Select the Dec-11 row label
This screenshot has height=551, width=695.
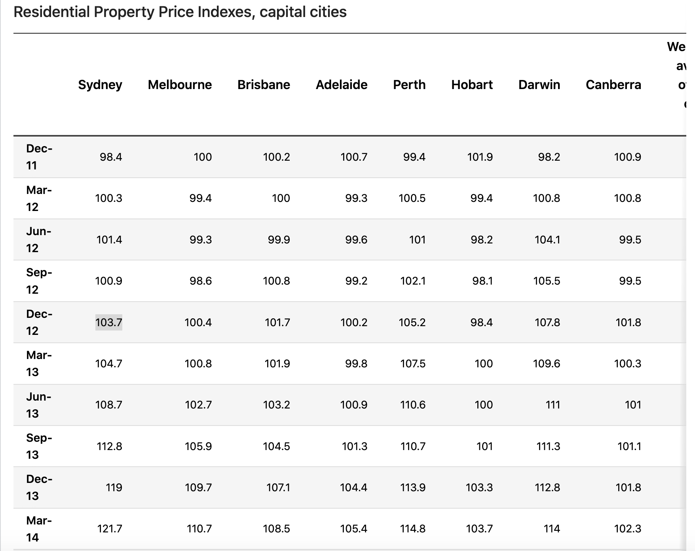[39, 157]
